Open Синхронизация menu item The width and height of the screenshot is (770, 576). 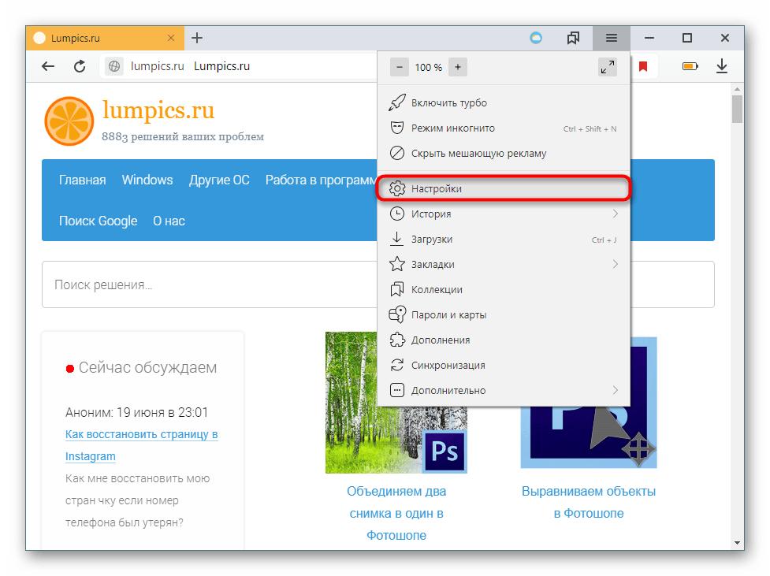coord(504,366)
